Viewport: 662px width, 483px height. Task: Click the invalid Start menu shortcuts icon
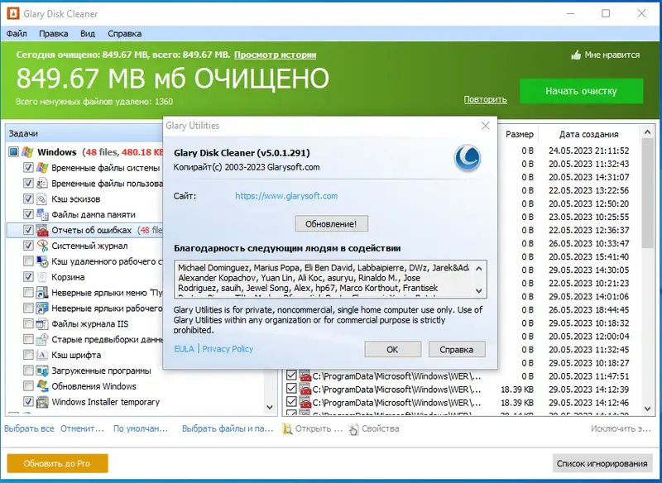[x=42, y=292]
